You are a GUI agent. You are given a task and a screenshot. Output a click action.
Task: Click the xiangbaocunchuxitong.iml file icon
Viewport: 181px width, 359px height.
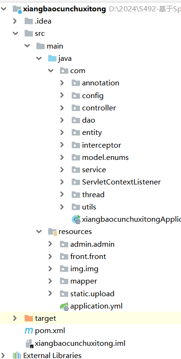coord(29,343)
